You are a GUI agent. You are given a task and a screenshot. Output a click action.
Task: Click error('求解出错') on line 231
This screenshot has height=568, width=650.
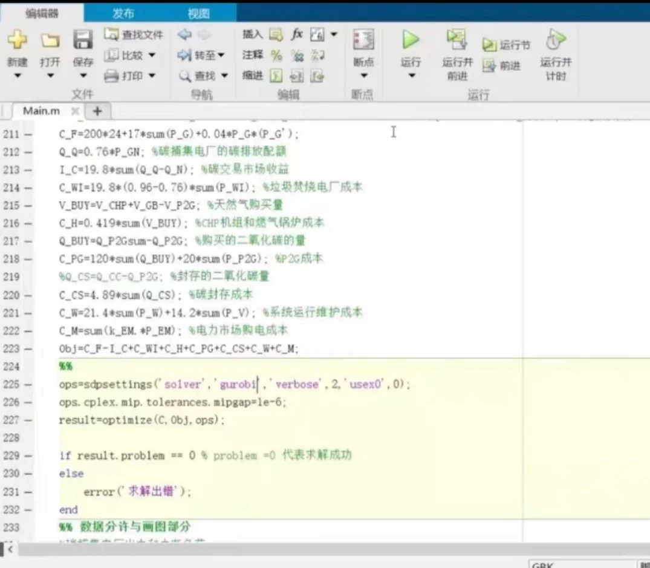[x=137, y=492]
